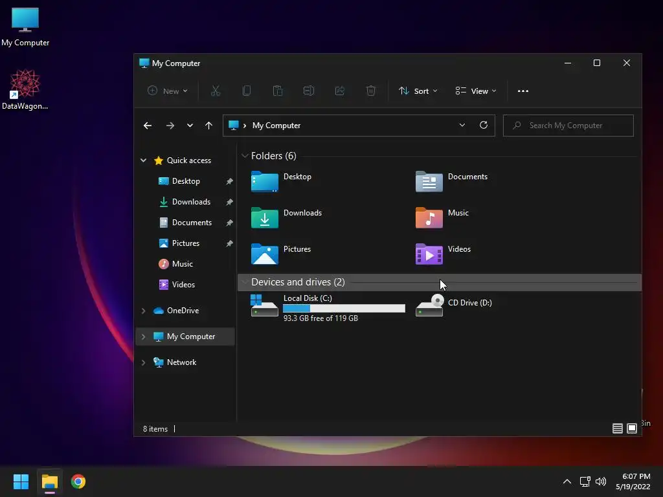Collapse the Quick access tree
This screenshot has width=663, height=497.
point(143,160)
